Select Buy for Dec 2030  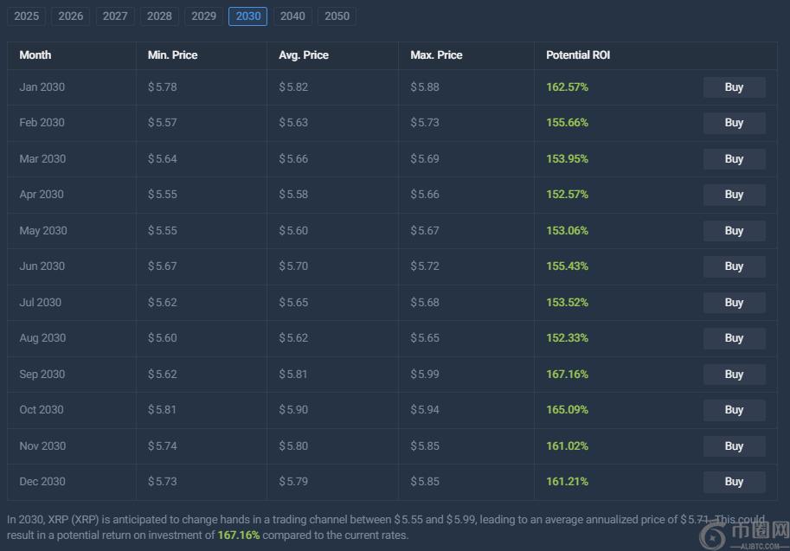click(734, 482)
